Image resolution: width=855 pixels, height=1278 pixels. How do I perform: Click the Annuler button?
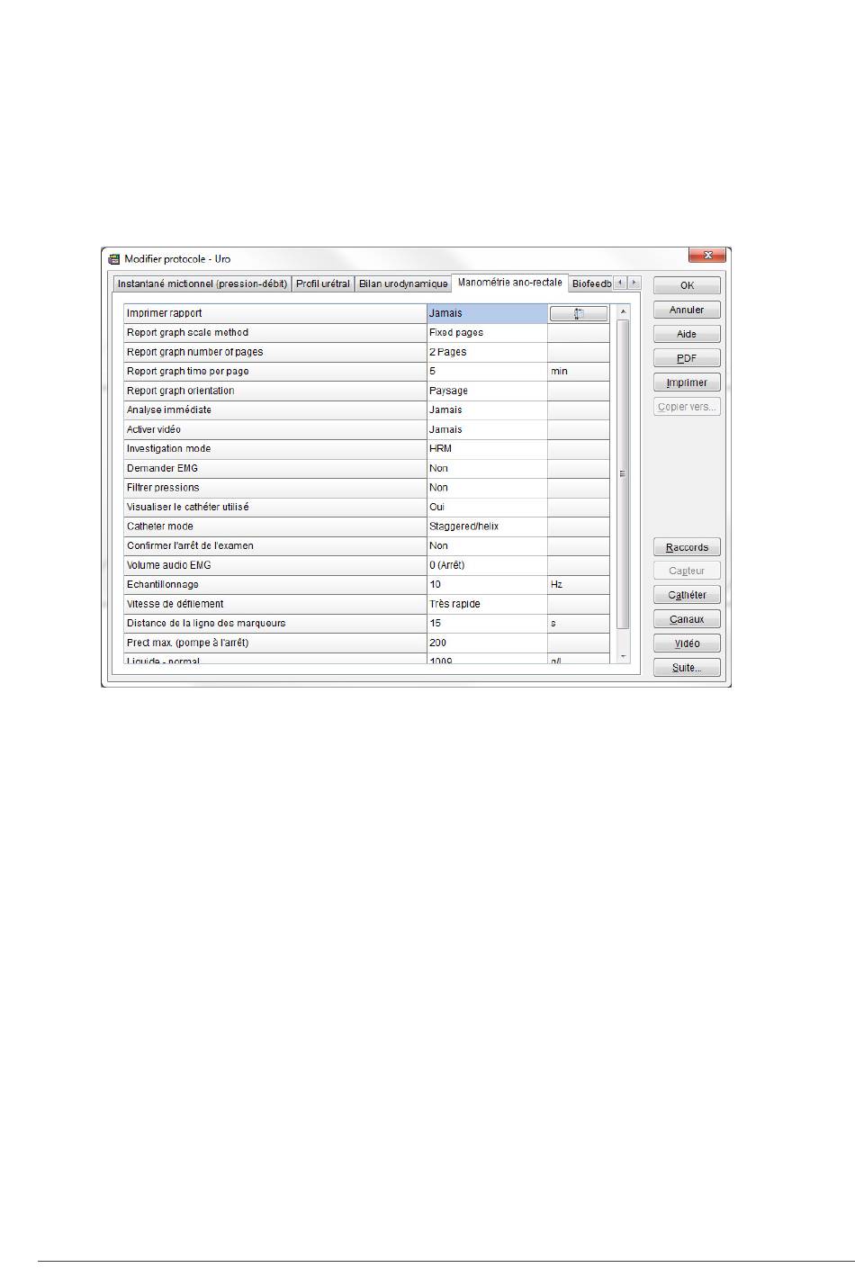687,310
